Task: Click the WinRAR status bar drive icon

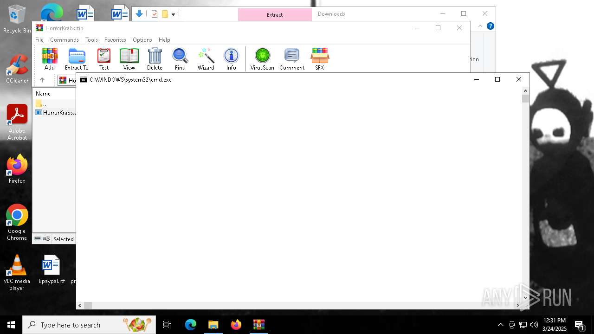Action: coord(38,239)
